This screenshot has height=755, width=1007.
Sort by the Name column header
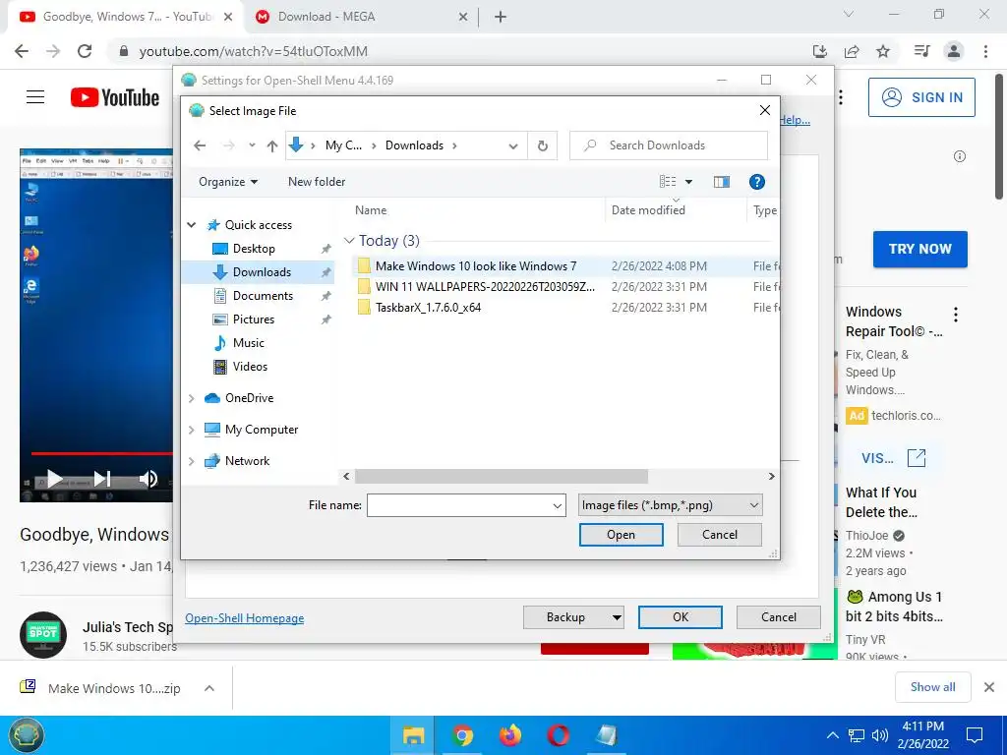[x=371, y=210]
